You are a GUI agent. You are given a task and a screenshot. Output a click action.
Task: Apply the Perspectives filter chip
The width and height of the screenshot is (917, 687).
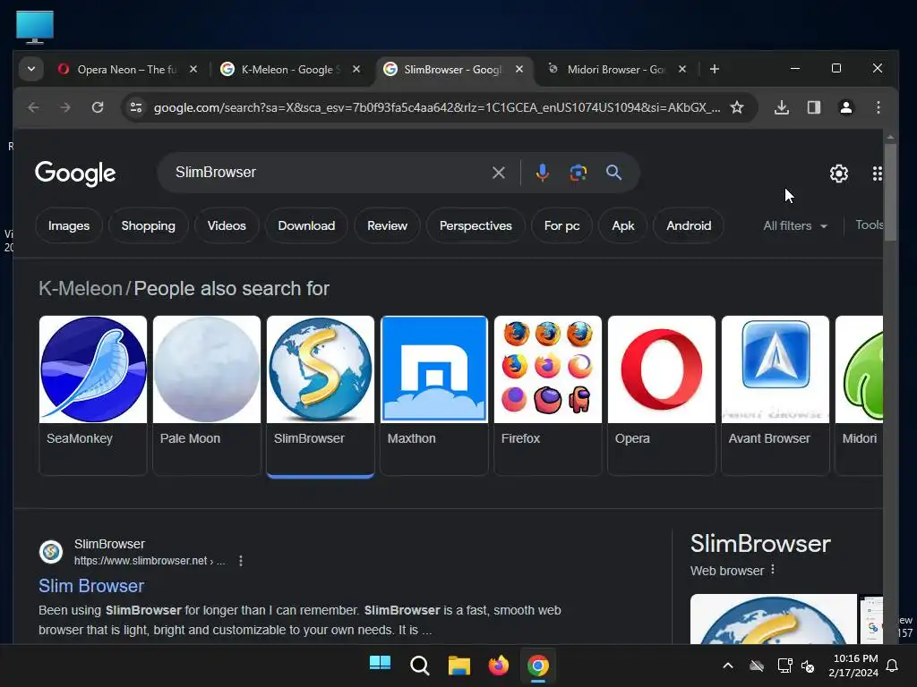pyautogui.click(x=476, y=225)
